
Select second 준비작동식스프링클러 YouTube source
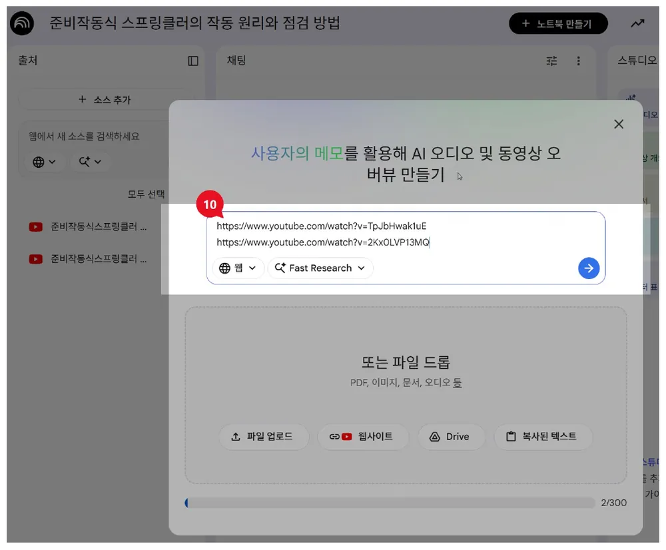pyautogui.click(x=88, y=259)
